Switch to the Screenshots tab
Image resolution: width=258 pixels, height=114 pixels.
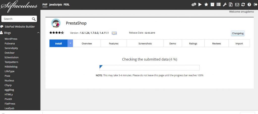(145, 43)
